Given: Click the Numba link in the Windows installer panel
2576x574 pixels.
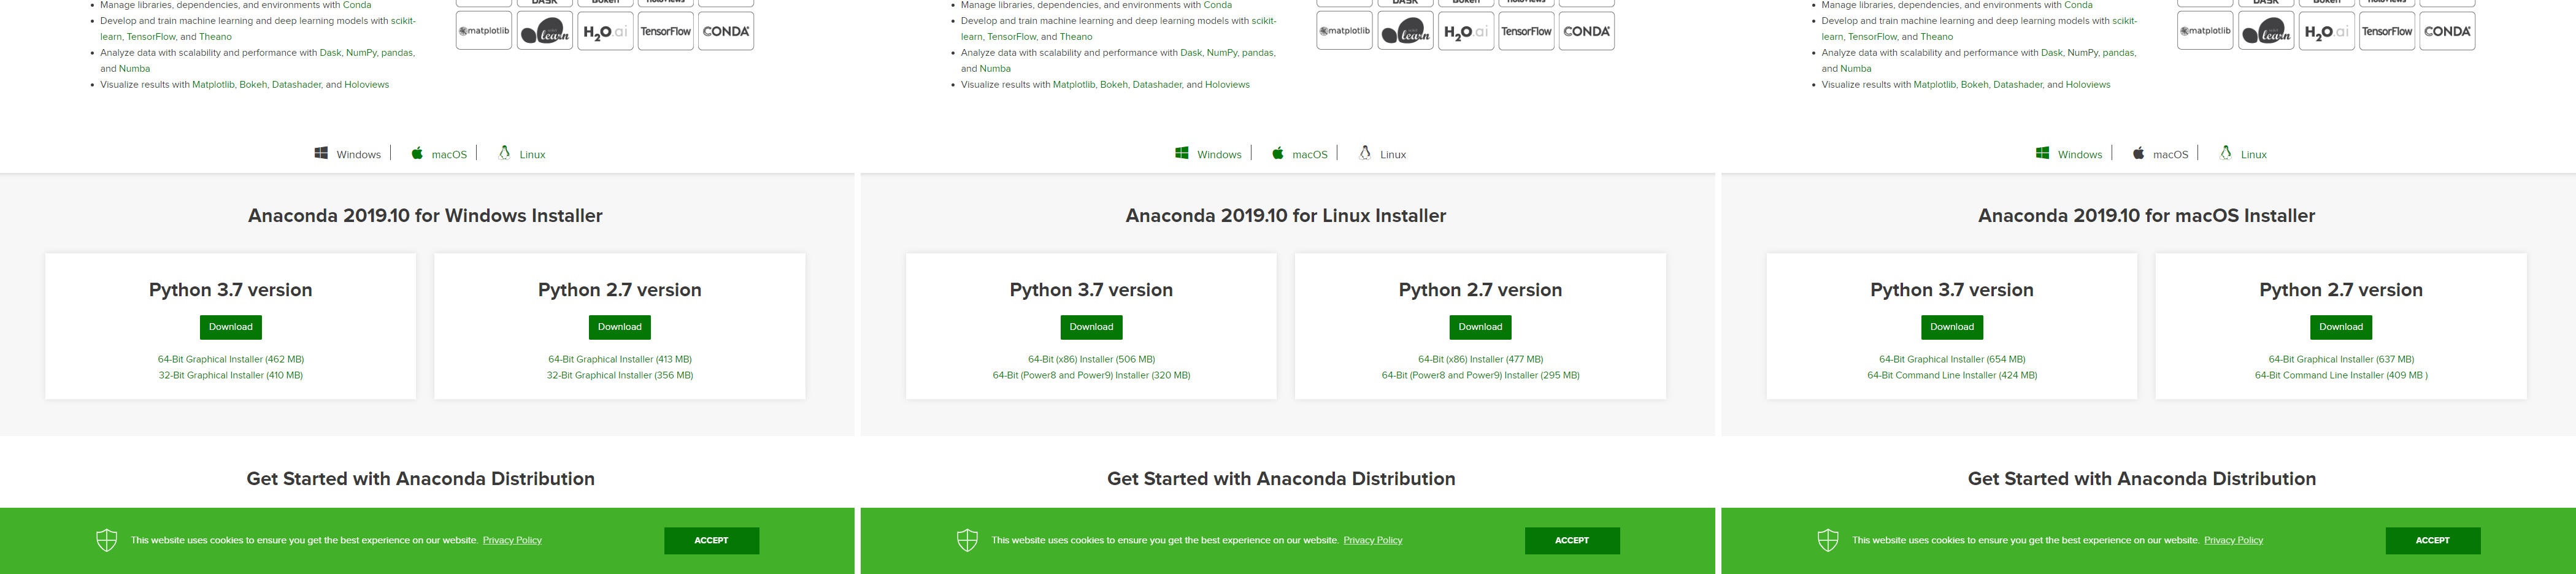Looking at the screenshot, I should pos(135,69).
